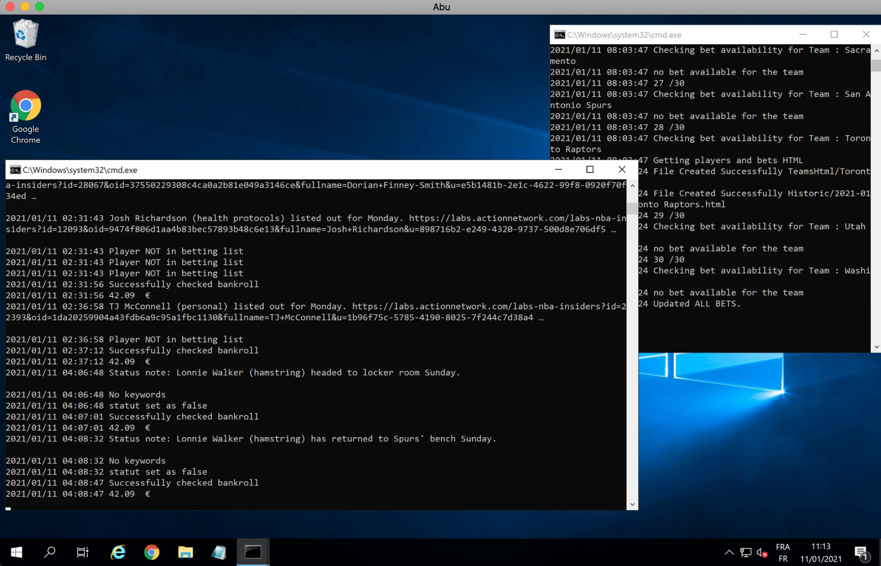Click macOS green zoom button of Abu
This screenshot has height=566, width=881.
tap(40, 7)
